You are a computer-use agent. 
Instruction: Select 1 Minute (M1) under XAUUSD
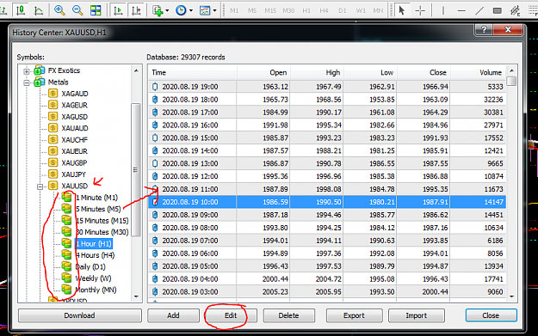click(96, 198)
